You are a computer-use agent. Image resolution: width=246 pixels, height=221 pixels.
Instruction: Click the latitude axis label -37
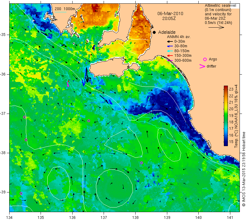(3, 113)
